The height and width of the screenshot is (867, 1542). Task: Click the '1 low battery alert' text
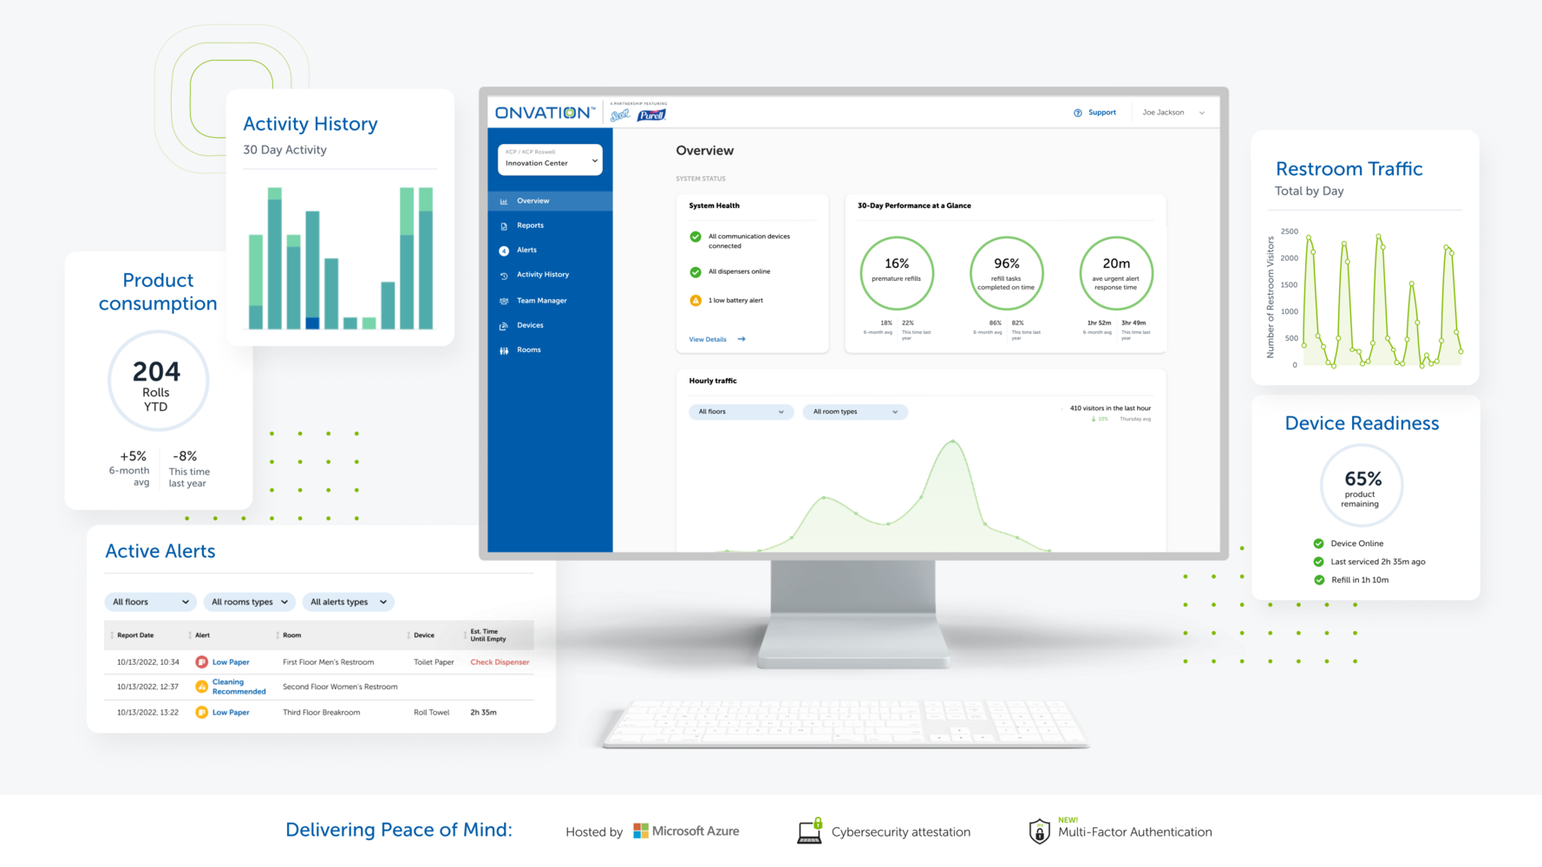click(x=735, y=301)
